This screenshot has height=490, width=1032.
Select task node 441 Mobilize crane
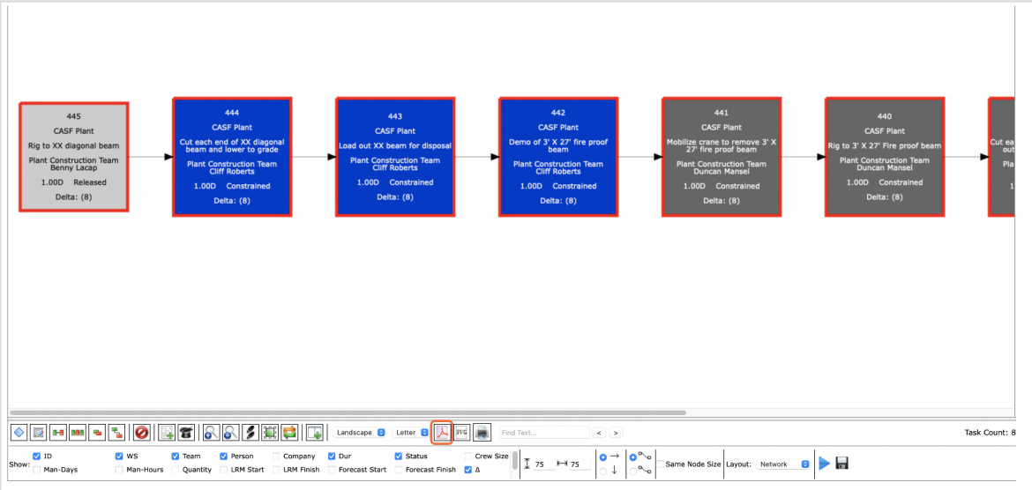coord(722,157)
